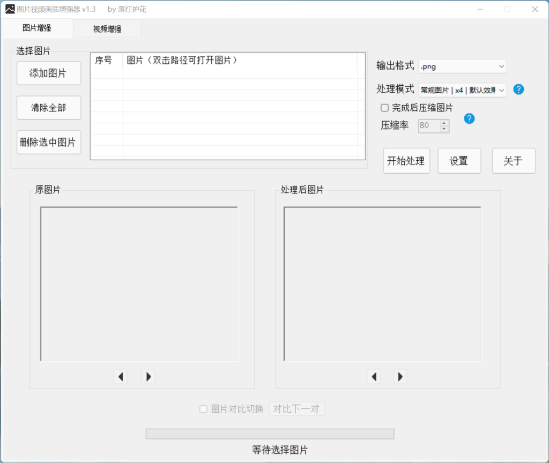549x463 pixels.
Task: Click the left arrow under the 原图片 panel
Action: [121, 377]
